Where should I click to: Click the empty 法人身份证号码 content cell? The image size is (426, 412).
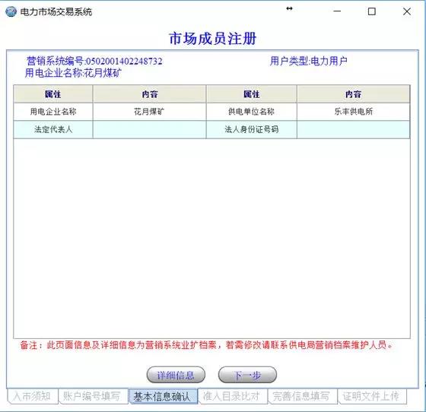click(354, 129)
